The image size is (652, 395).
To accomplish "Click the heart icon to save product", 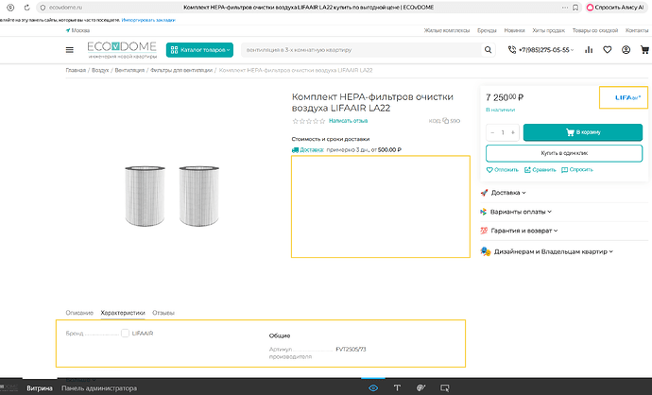I will 489,170.
